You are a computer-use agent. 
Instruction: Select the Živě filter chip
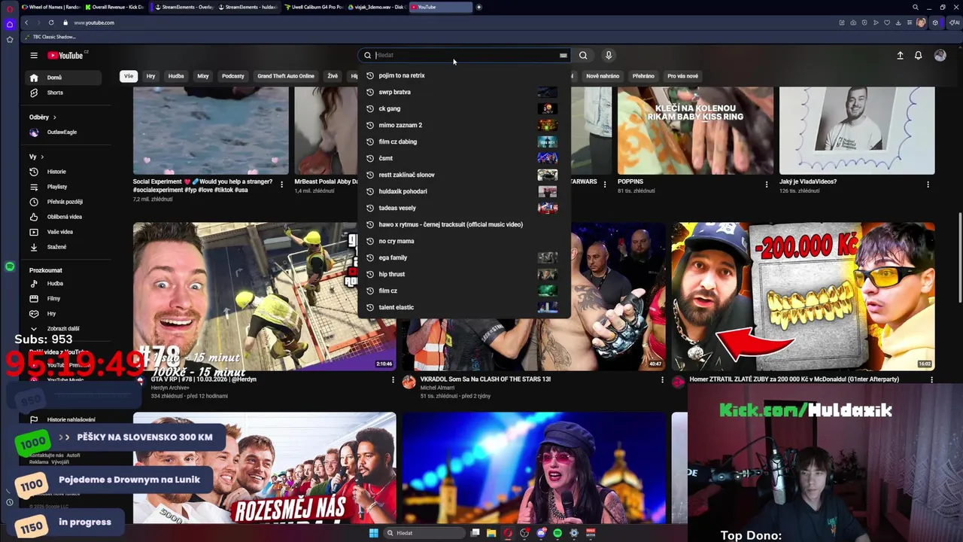point(333,76)
